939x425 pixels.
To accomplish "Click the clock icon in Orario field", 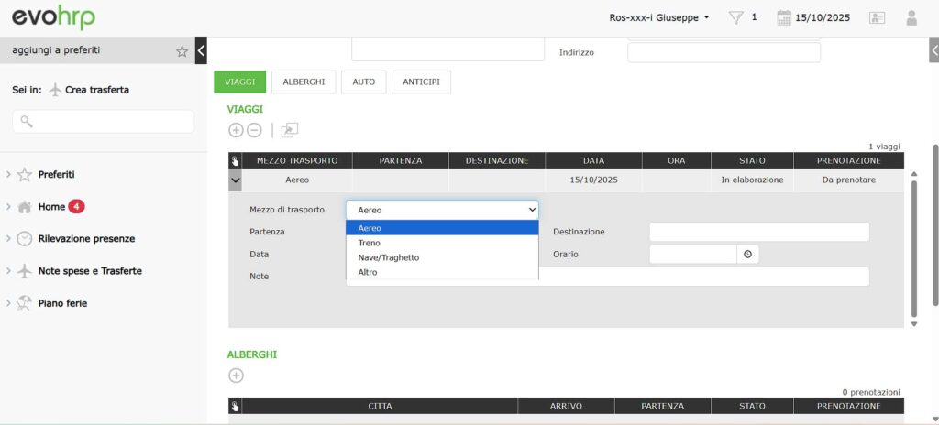I will [x=747, y=255].
